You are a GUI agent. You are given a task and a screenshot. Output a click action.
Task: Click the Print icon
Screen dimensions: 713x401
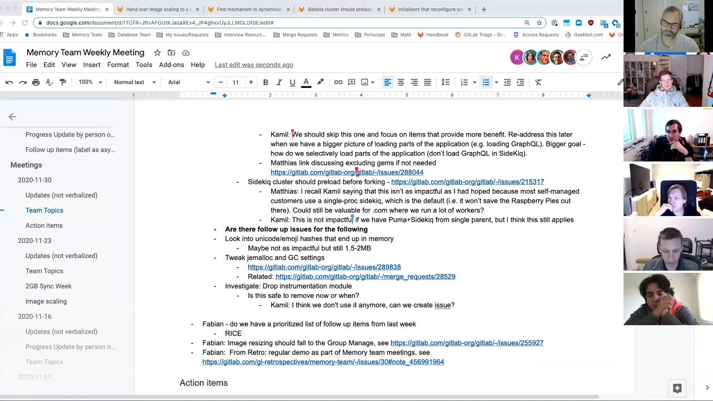[36, 82]
